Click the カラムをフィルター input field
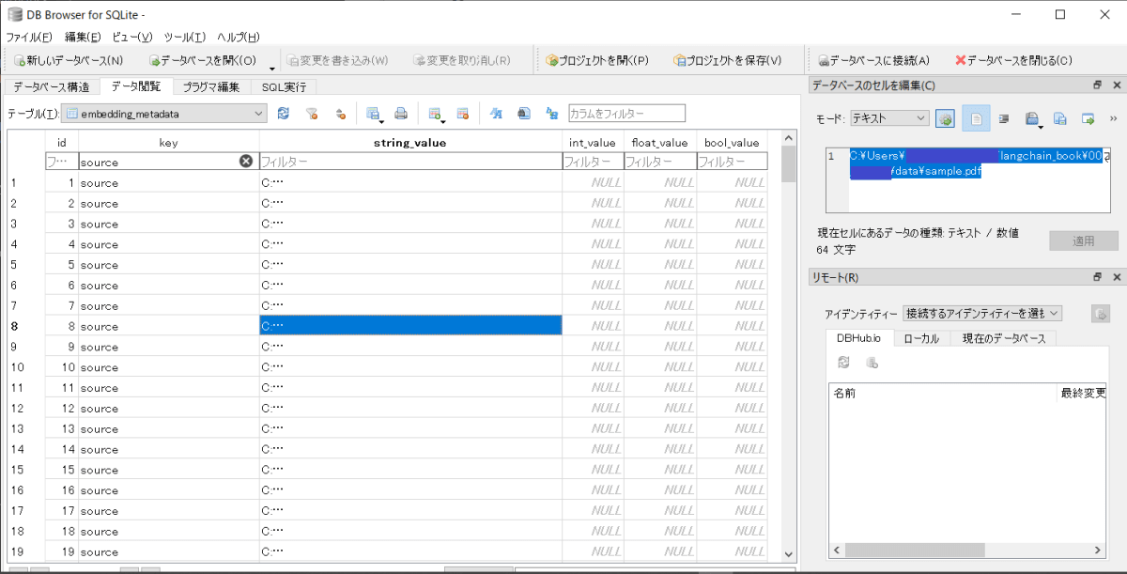1127x574 pixels. click(x=626, y=114)
